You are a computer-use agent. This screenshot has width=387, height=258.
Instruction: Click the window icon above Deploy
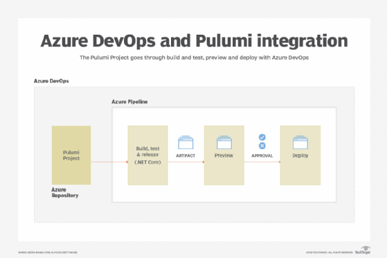[x=300, y=142]
